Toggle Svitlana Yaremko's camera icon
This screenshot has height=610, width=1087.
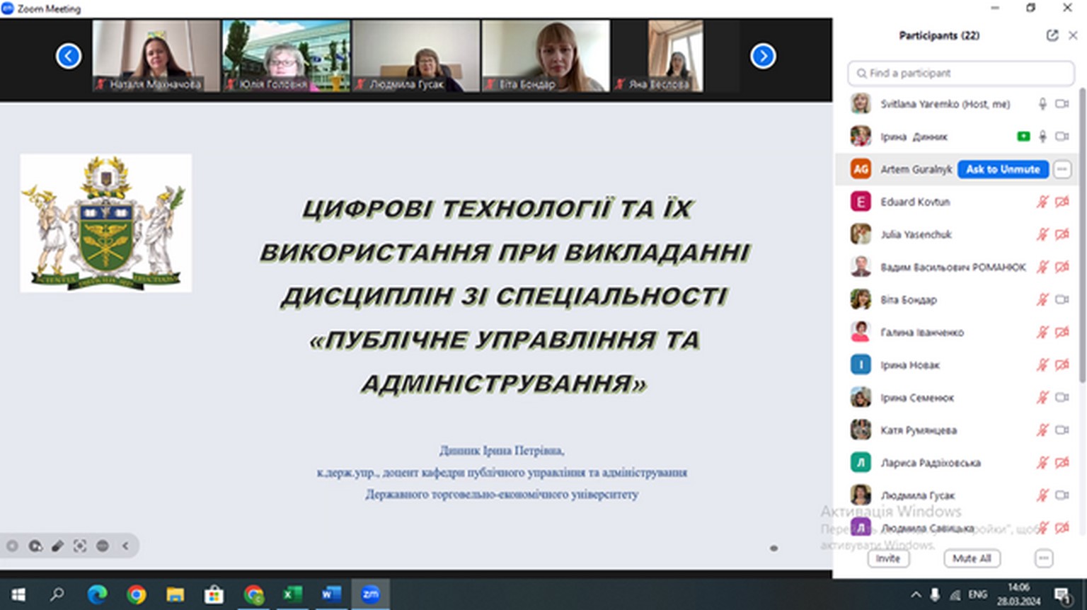(x=1062, y=104)
